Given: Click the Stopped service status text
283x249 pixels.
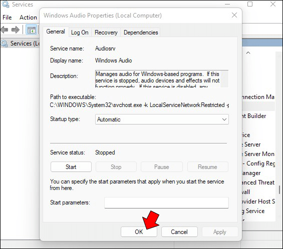Looking at the screenshot, I should 105,152.
